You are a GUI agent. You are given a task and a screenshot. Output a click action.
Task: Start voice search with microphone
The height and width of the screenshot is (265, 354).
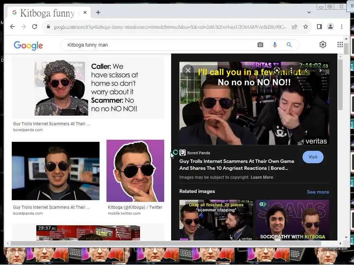274,45
